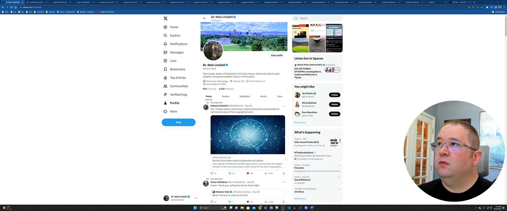The height and width of the screenshot is (211, 507).
Task: Reply to Melanie Mitchell's post
Action: point(212,173)
